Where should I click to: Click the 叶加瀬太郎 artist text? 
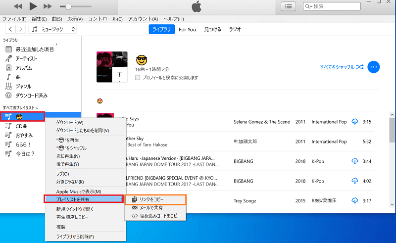(245, 142)
